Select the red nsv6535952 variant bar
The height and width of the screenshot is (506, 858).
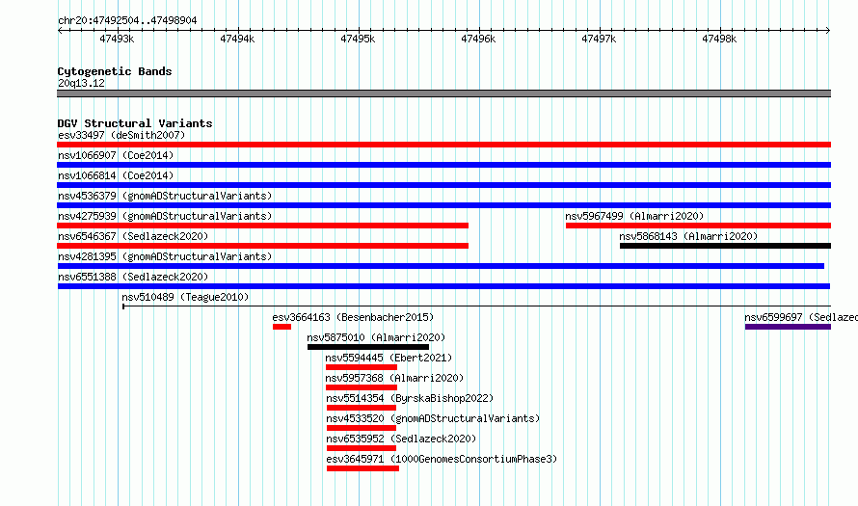pos(362,448)
